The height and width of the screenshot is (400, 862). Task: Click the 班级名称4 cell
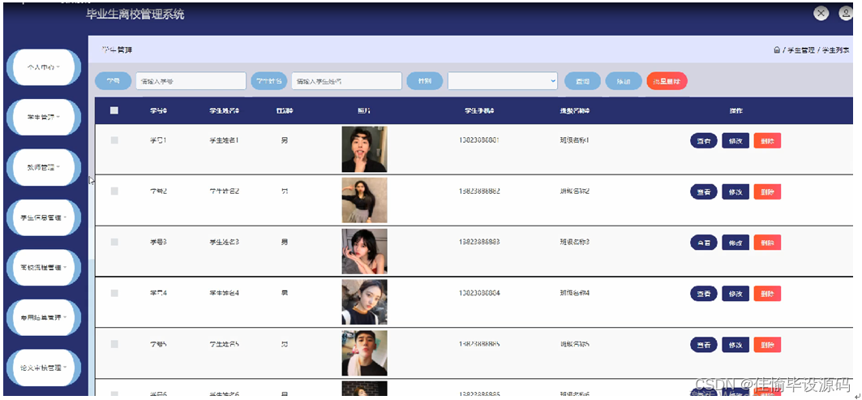pos(574,293)
